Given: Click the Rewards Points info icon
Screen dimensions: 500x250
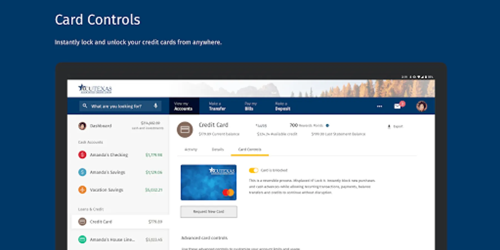Looking at the screenshot, I should [x=327, y=126].
